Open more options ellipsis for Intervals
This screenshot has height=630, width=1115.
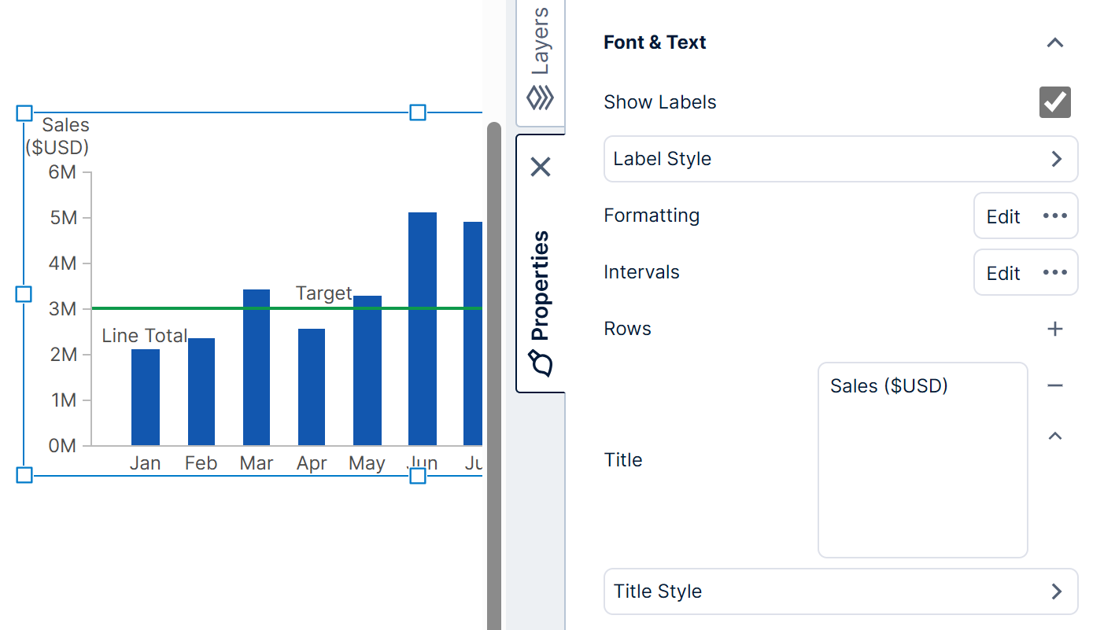(1054, 273)
